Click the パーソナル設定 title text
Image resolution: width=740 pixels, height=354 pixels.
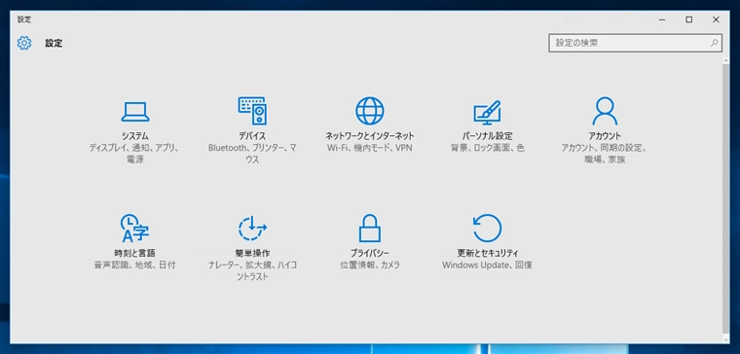487,136
